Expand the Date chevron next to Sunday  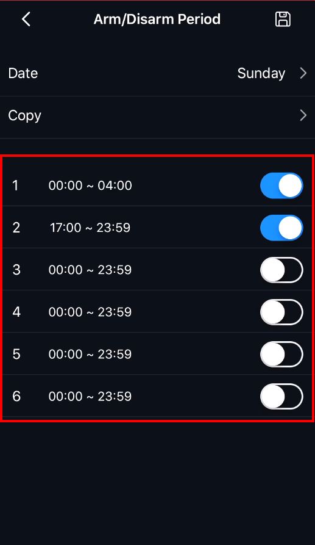coord(303,73)
